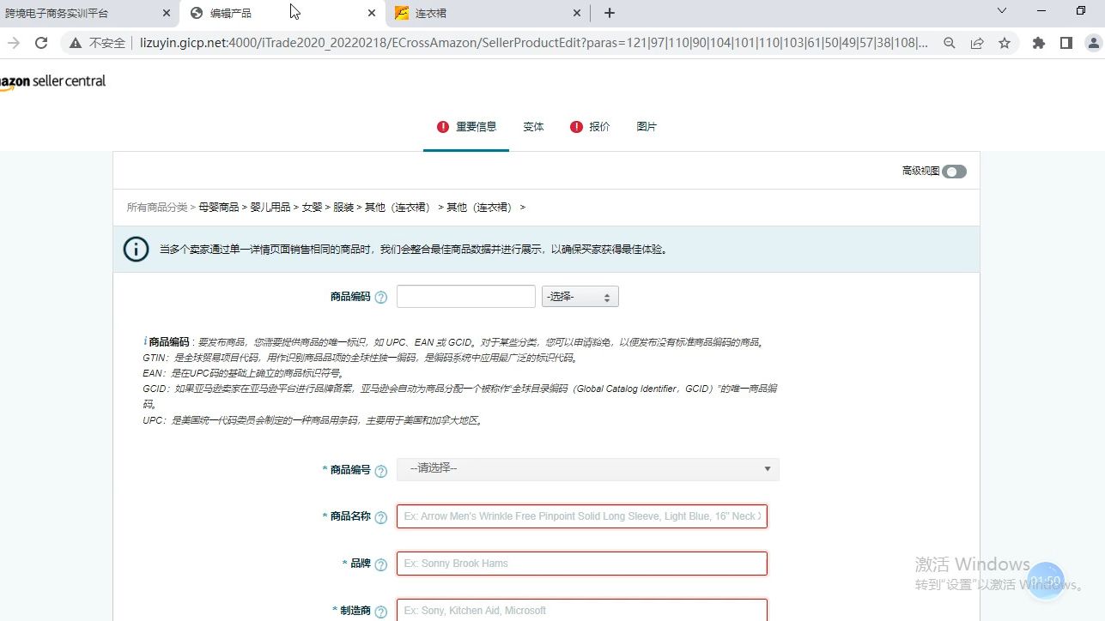Click 女婴 in the breadcrumb
1105x621 pixels.
[312, 208]
